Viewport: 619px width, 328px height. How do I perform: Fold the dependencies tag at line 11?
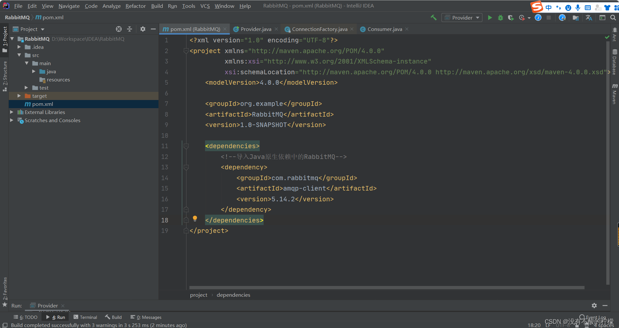pos(186,146)
